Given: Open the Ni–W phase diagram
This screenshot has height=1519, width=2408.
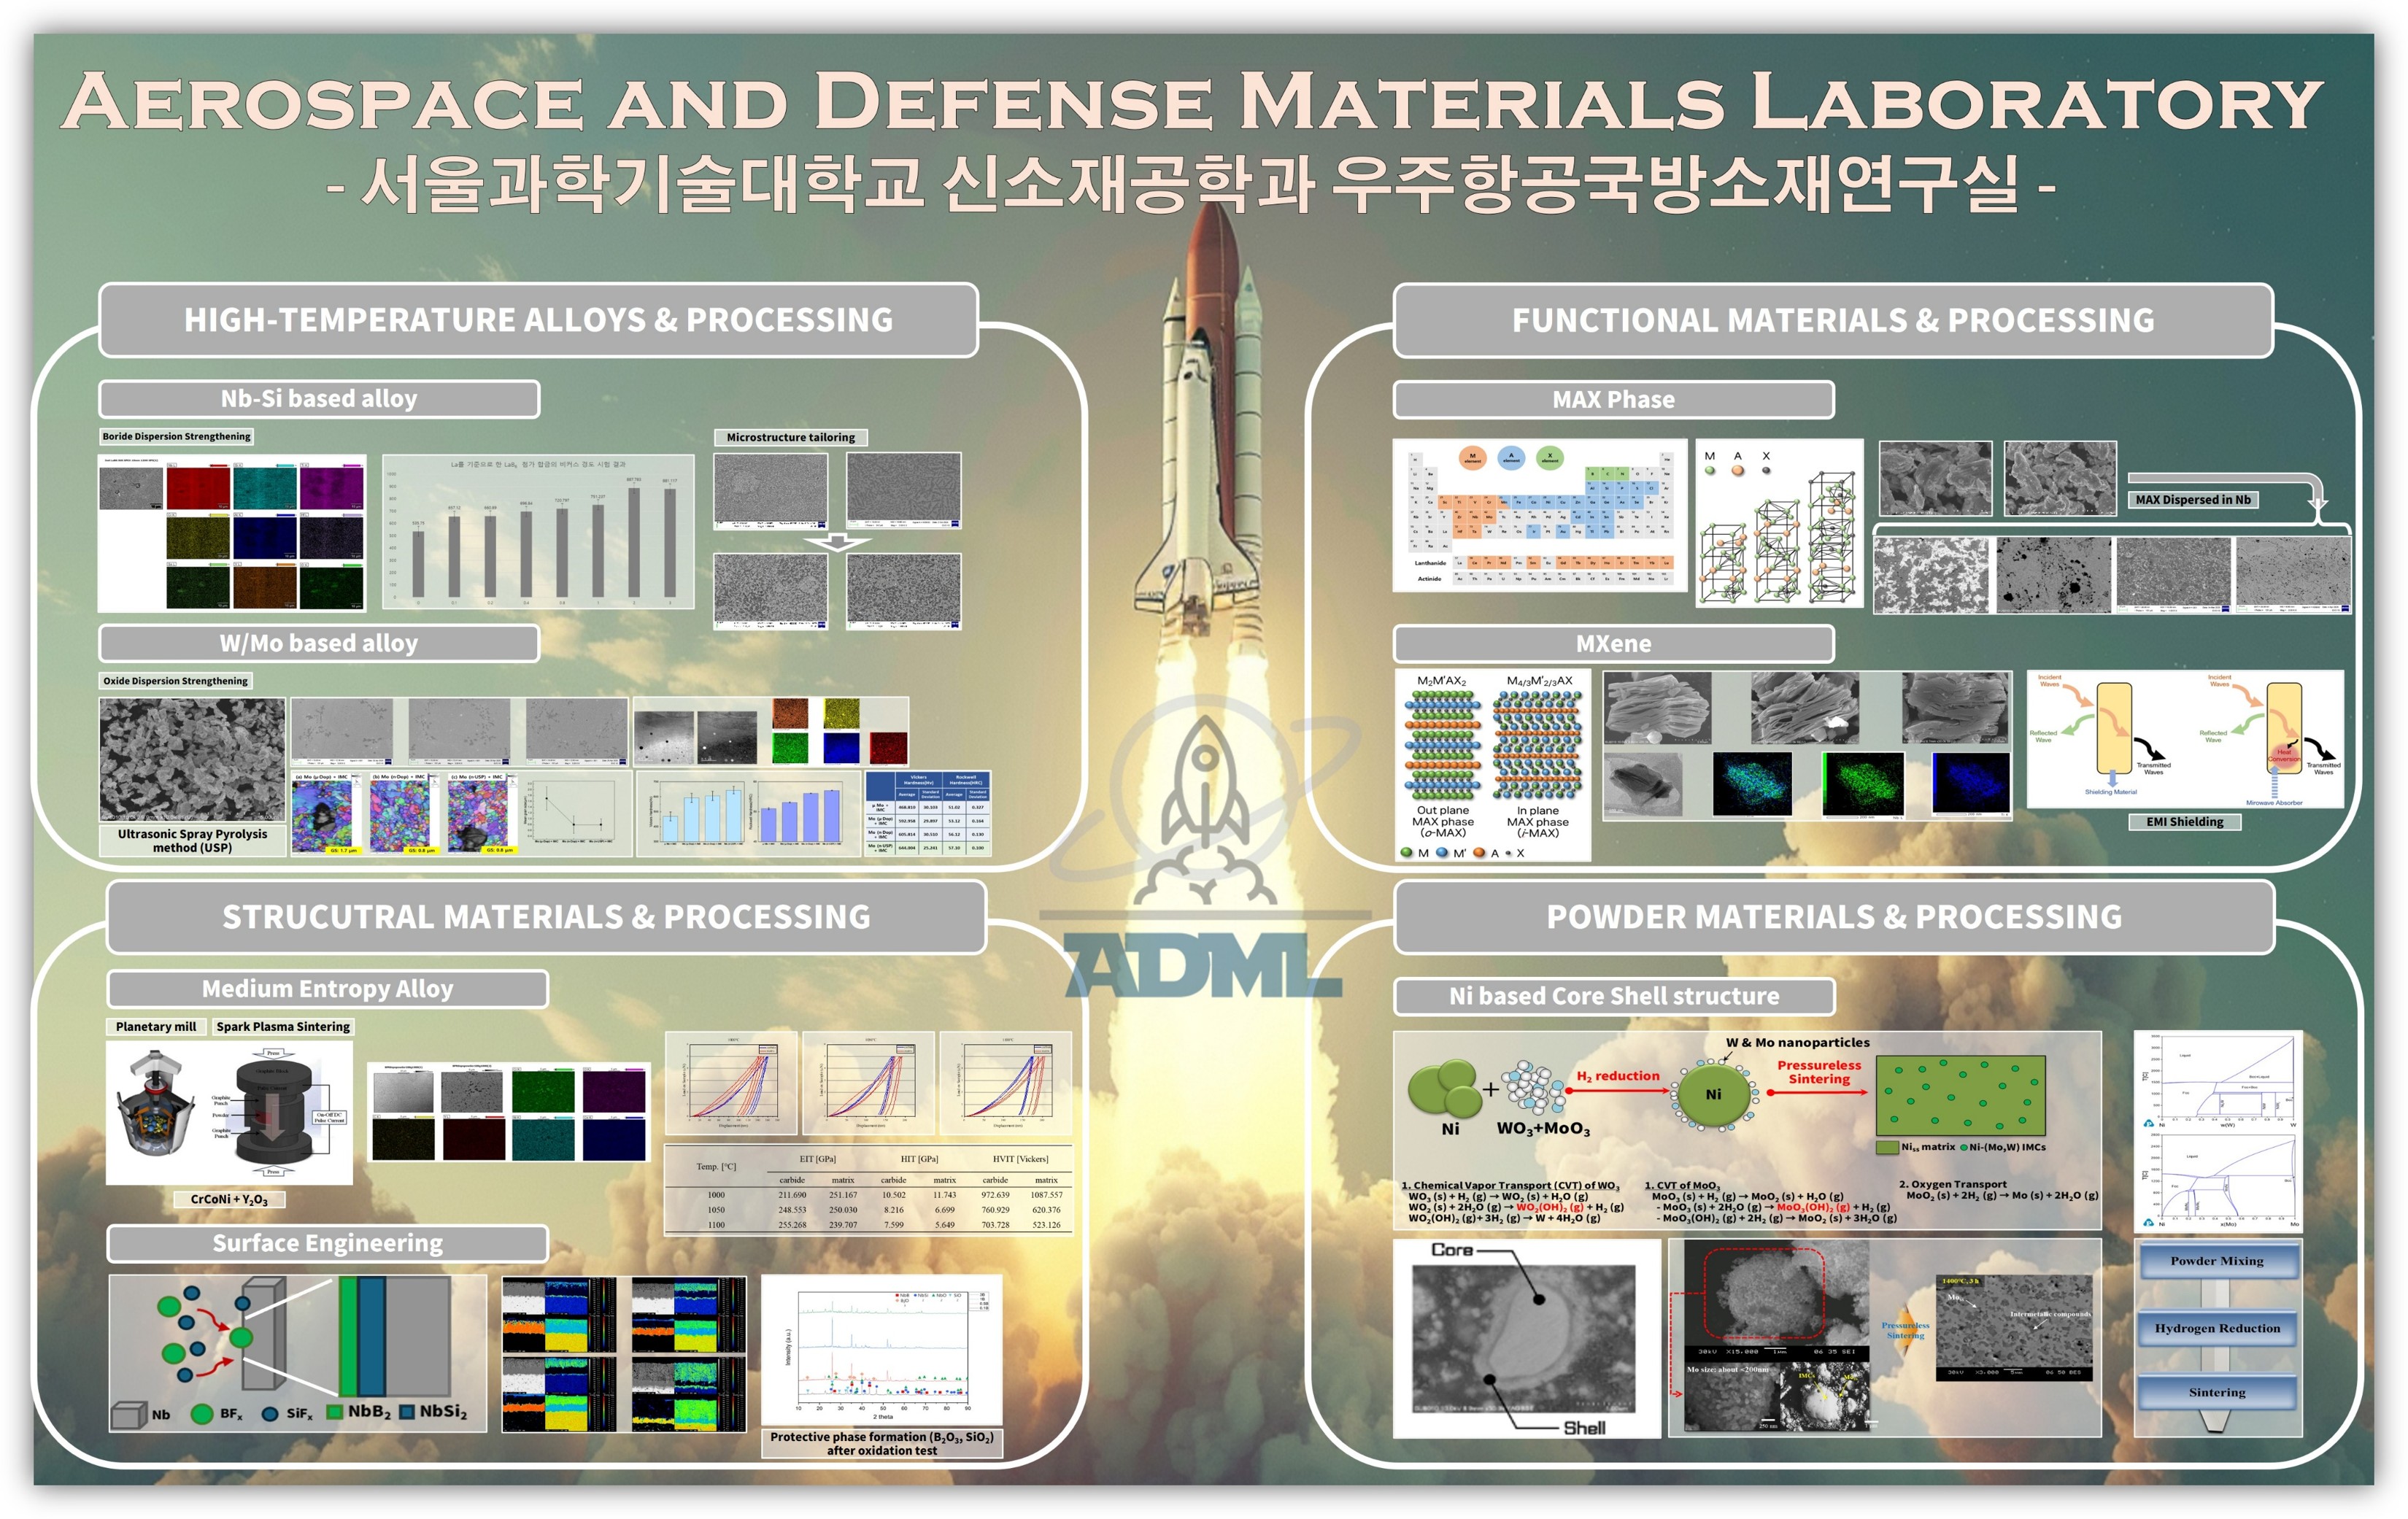Looking at the screenshot, I should 2219,1083.
